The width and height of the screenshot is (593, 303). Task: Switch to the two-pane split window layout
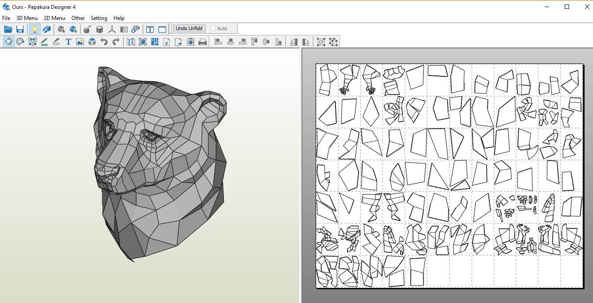click(x=150, y=29)
